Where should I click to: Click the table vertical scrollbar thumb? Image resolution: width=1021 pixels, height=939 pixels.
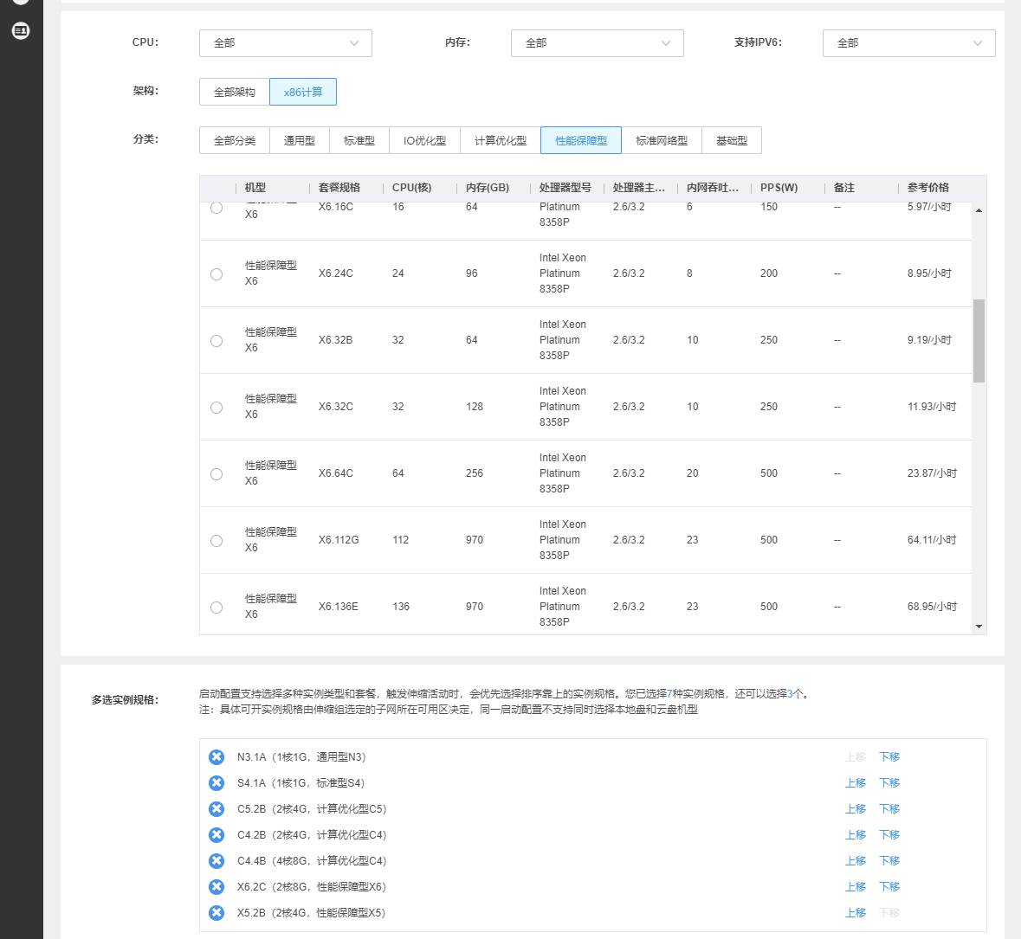[979, 341]
